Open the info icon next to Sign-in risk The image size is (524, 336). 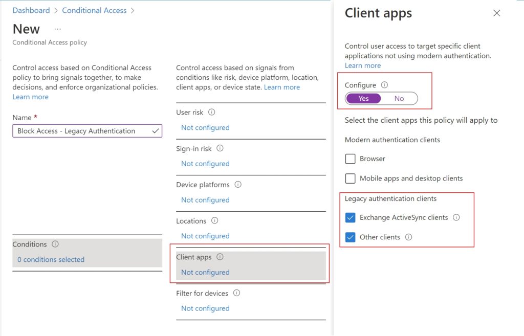pyautogui.click(x=220, y=148)
